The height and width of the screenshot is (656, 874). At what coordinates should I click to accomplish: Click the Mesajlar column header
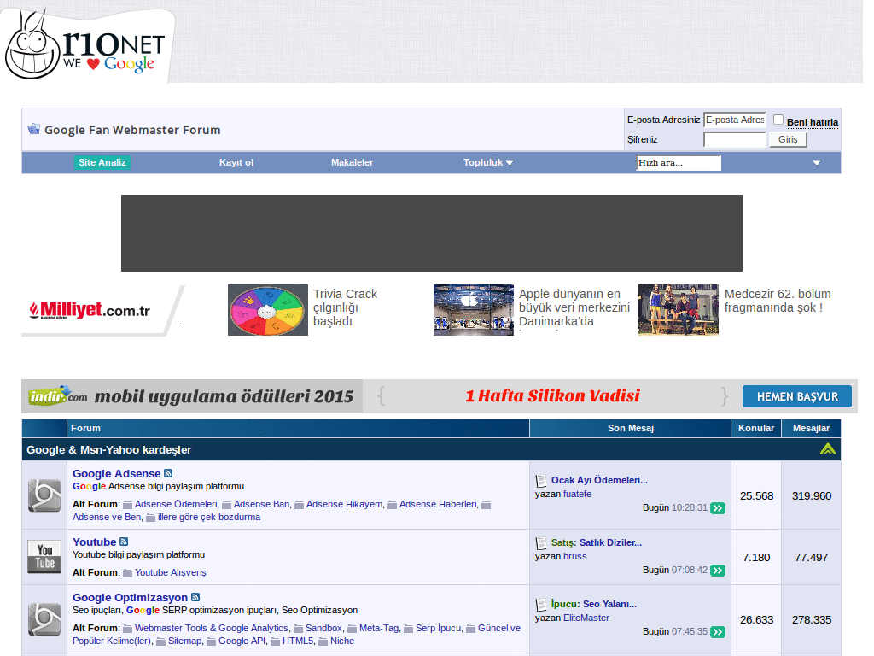[811, 428]
